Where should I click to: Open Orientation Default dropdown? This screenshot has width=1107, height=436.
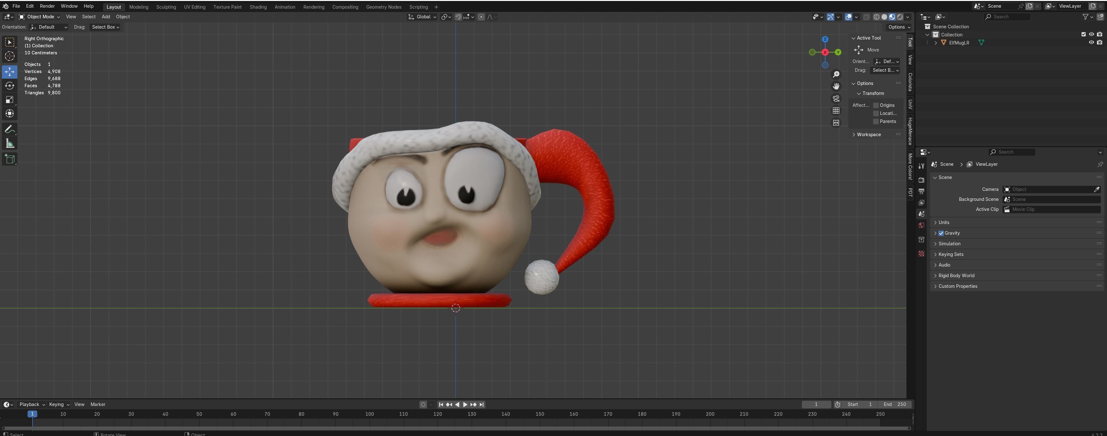pyautogui.click(x=49, y=27)
